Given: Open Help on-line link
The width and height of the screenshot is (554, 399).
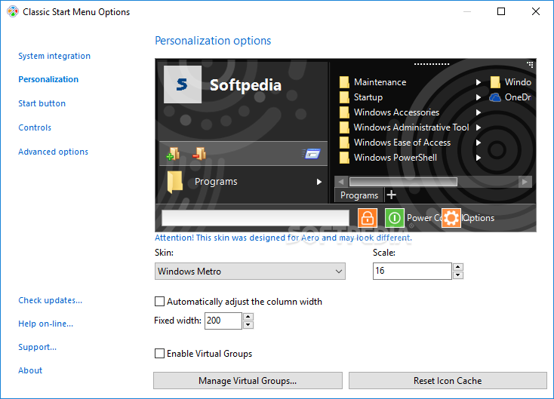Looking at the screenshot, I should tap(46, 324).
